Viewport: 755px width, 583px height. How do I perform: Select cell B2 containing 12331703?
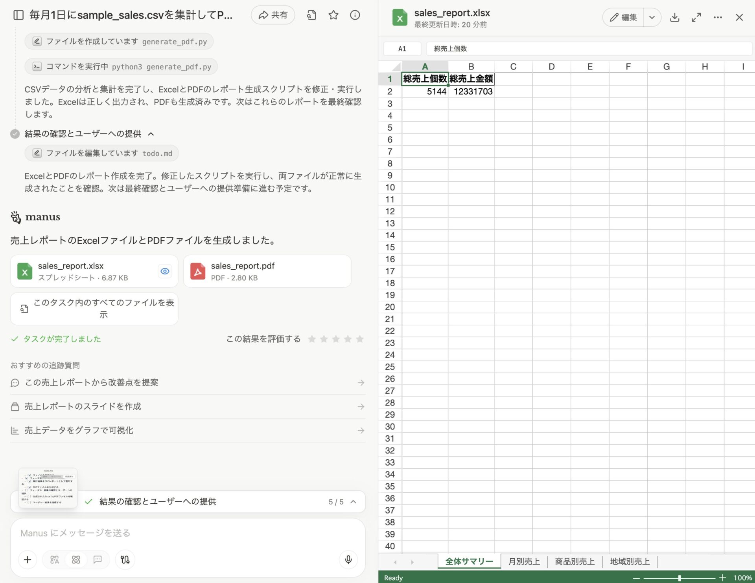click(x=472, y=91)
